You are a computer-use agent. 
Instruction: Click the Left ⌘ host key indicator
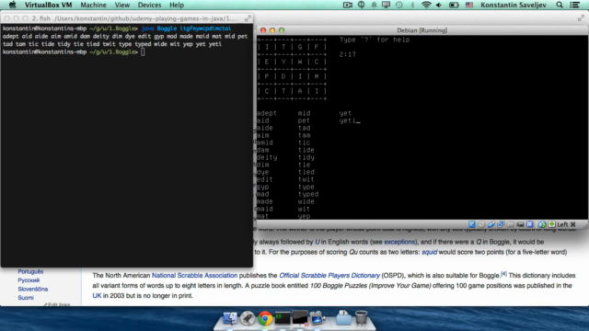[x=567, y=224]
